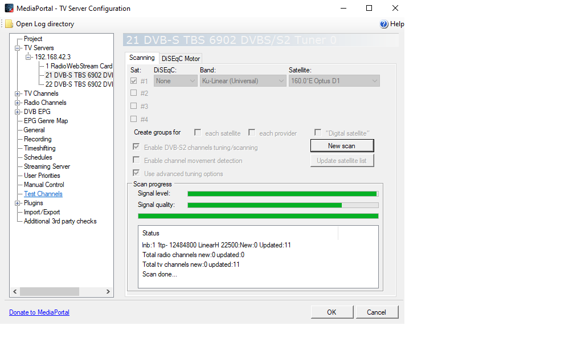
Task: Toggle the Sat #2 checkbox
Action: click(134, 93)
